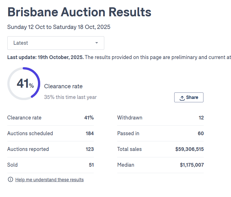Click the Clearance rate table row label
Viewport: 231px width, 197px height.
coord(24,118)
